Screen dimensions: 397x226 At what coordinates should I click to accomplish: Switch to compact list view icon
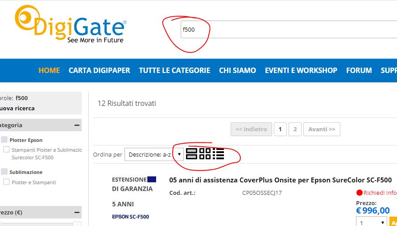click(x=218, y=154)
